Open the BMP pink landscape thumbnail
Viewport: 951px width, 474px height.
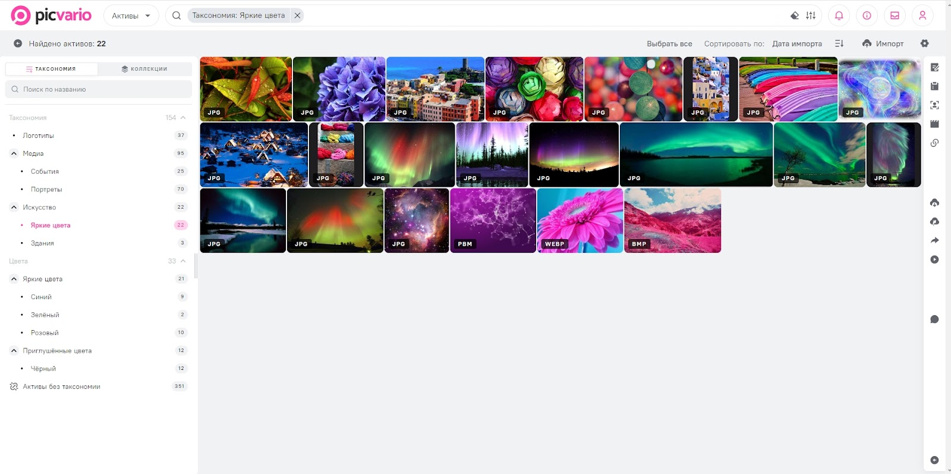pyautogui.click(x=673, y=221)
